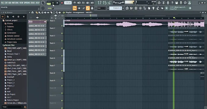Toggle mute dot for Track 1
Image resolution: width=207 pixels, height=109 pixels.
tap(62, 26)
